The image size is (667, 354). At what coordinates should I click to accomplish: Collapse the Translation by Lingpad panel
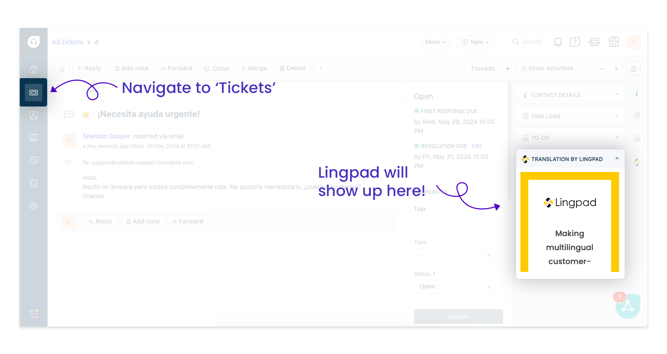coord(617,159)
